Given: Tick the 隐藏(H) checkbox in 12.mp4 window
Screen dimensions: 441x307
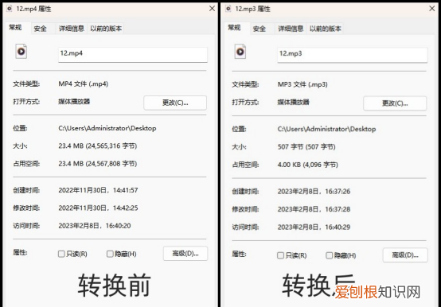Looking at the screenshot, I should pos(110,254).
